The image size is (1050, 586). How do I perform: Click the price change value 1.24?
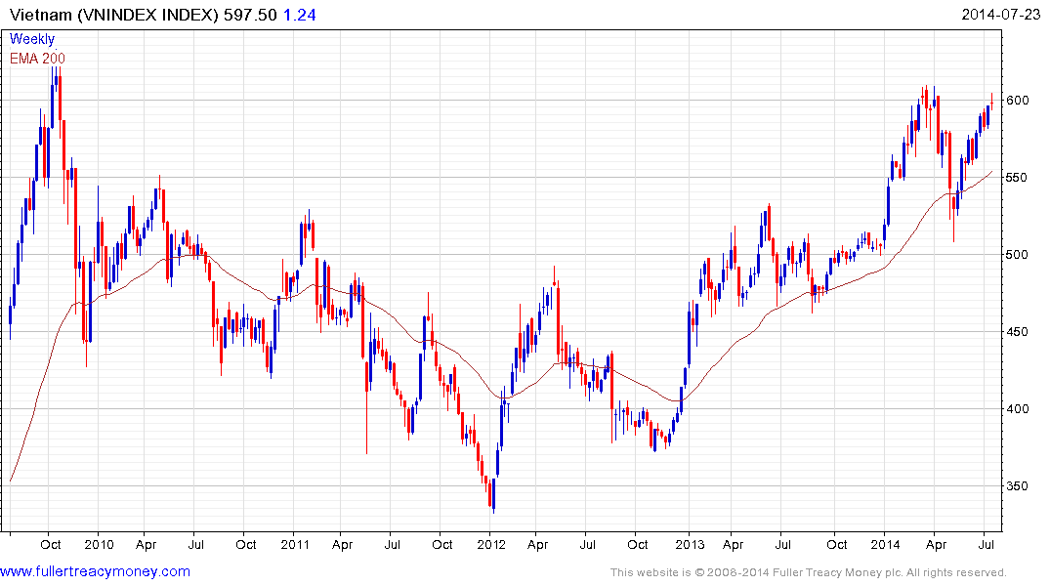click(x=299, y=15)
